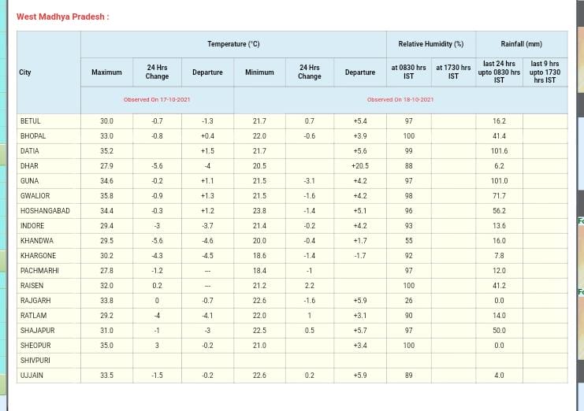Select Rajgarh's humidity value 26
Screen dimensions: 584x411
(x=409, y=301)
